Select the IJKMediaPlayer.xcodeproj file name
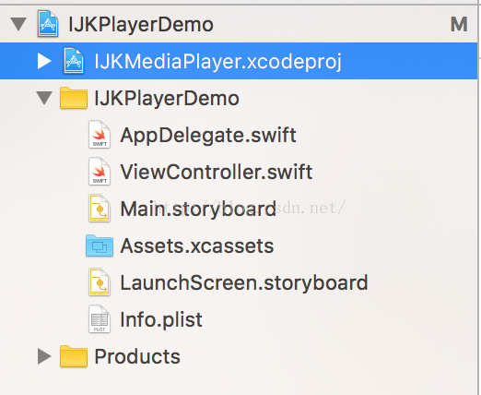Image resolution: width=481 pixels, height=395 pixels. tap(217, 62)
